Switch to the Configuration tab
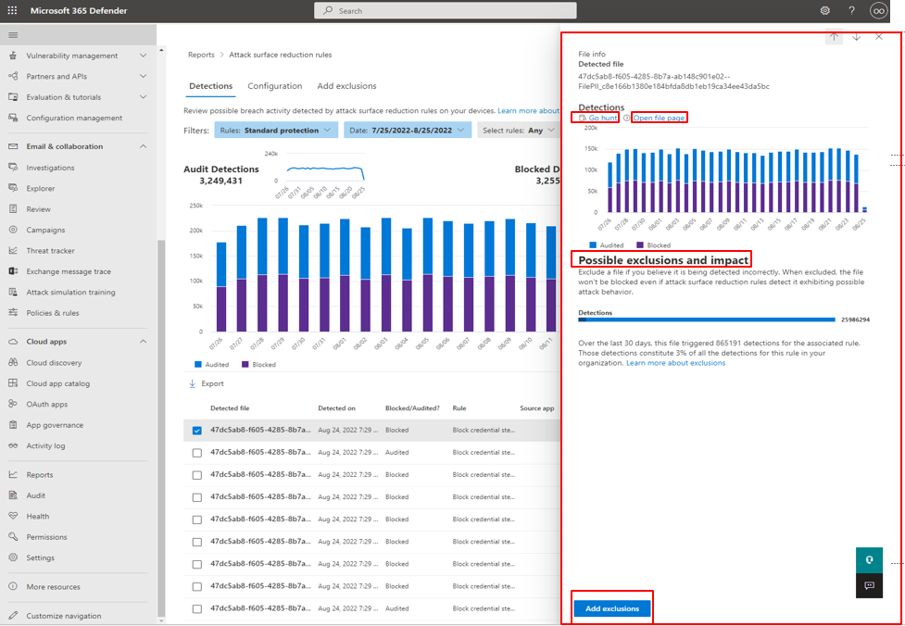The image size is (905, 626). tap(274, 86)
